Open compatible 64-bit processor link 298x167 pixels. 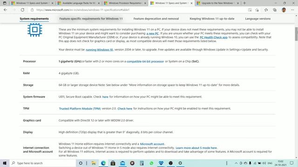coord(145,61)
